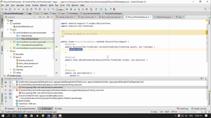Click Messages panel settings gear
This screenshot has width=211, height=118.
(201, 78)
